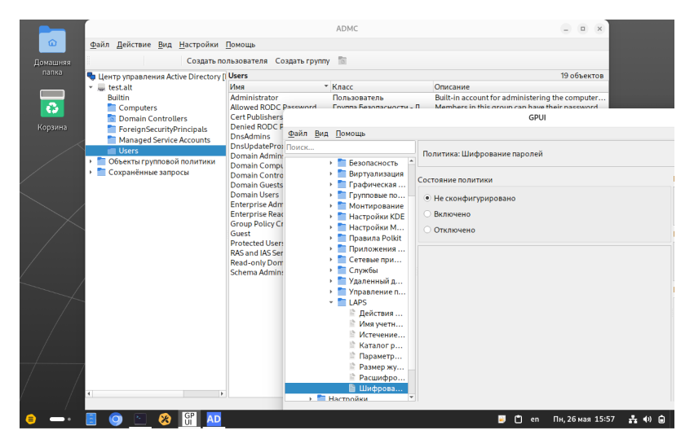Click the clipboard tray icon

(x=518, y=419)
